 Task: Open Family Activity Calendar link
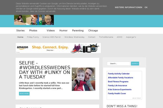pyautogui.click(x=119, y=74)
